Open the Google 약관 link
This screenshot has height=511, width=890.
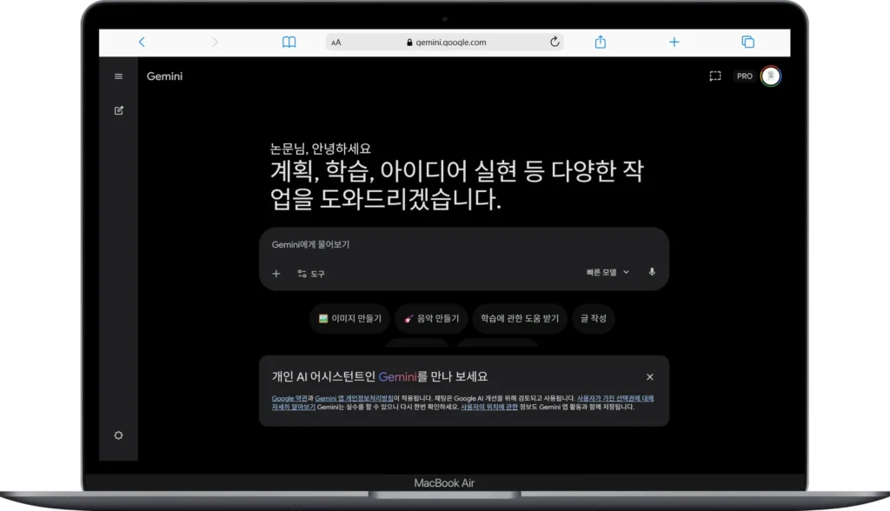[x=289, y=399]
